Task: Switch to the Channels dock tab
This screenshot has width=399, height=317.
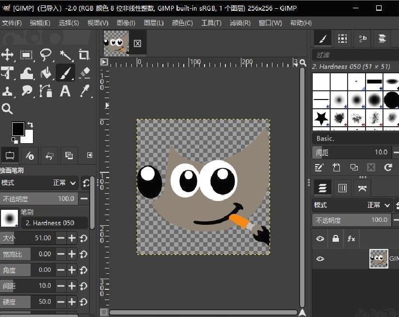Action: 342,188
